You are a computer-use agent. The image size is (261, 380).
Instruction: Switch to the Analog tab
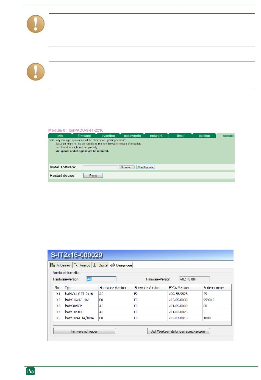[82, 265]
